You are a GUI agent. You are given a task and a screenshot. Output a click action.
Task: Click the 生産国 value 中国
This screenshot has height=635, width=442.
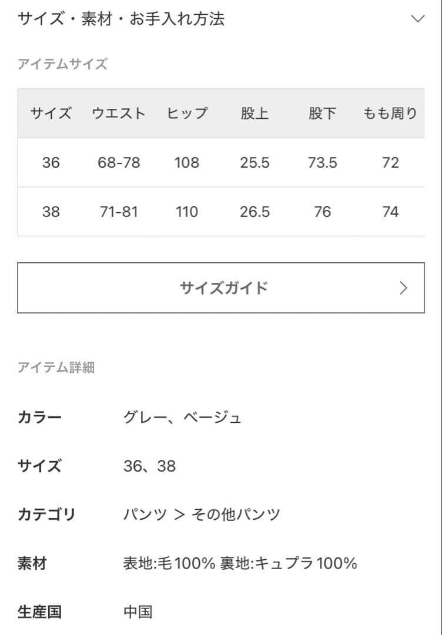pos(138,613)
